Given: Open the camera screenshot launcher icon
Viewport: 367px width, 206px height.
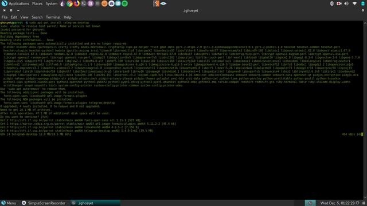Looking at the screenshot, I should point(111,3).
